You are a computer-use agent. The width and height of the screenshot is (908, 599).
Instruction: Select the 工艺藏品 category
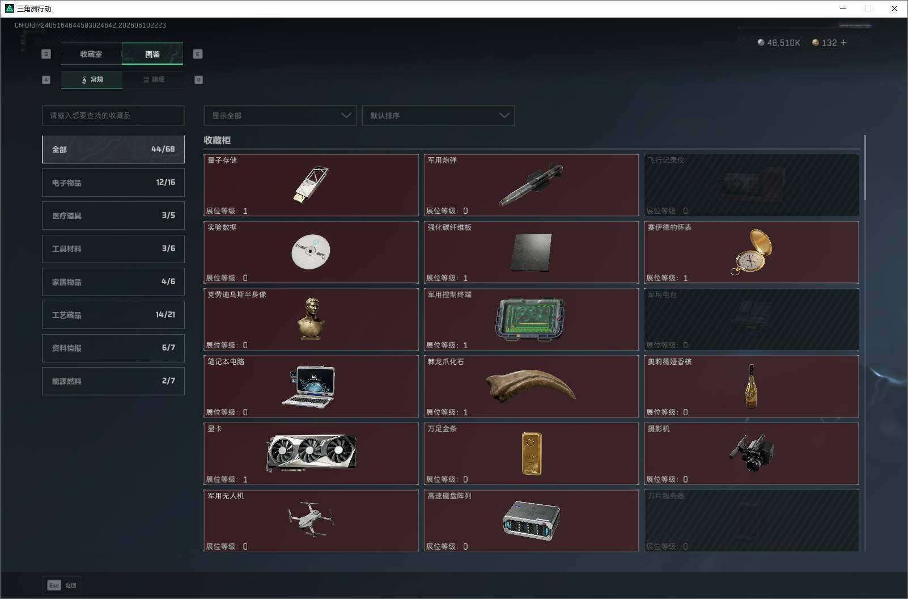[x=113, y=315]
